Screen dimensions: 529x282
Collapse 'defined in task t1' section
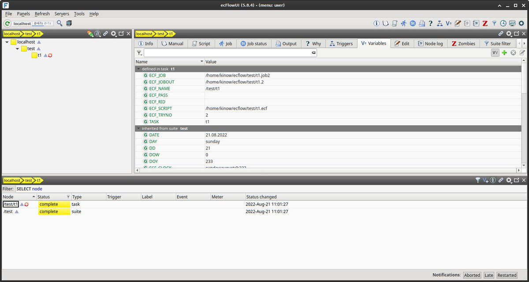point(138,69)
